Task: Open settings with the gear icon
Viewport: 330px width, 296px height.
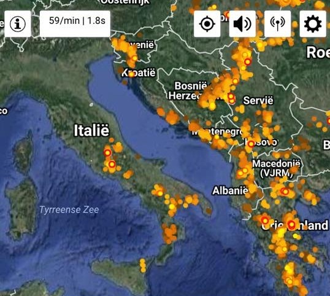Action: click(313, 24)
